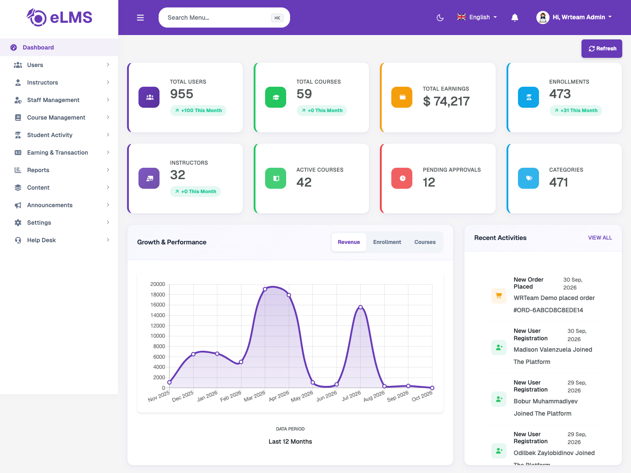
Task: Switch chart to the Revenue tab
Action: click(x=349, y=242)
